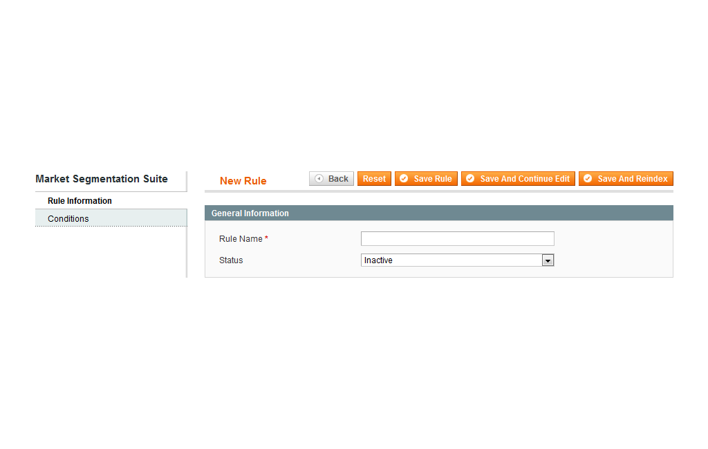708x449 pixels.
Task: Click the General Information section header
Action: [x=439, y=213]
